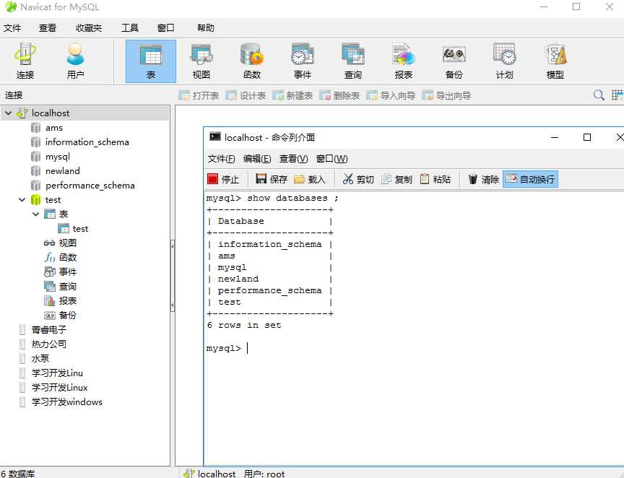624x478 pixels.
Task: Open the 帮助 menu
Action: (205, 28)
